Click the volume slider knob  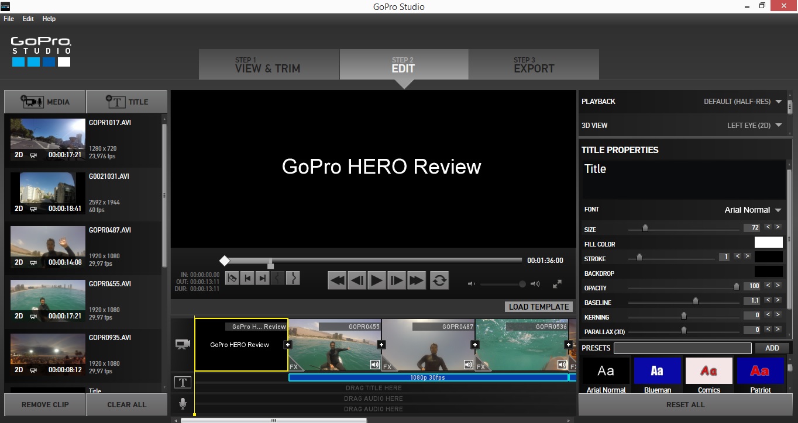(522, 284)
